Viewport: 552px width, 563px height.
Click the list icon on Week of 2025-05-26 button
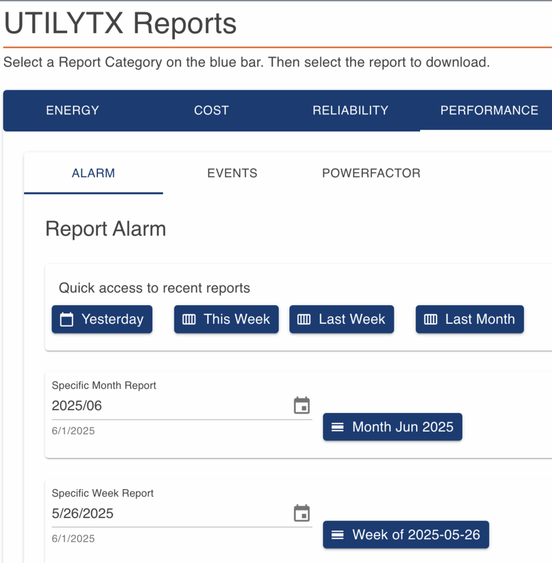[x=337, y=534]
